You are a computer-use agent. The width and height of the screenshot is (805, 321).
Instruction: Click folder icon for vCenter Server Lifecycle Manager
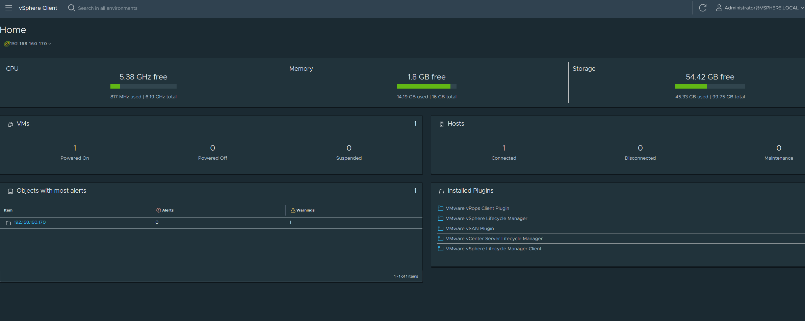(x=440, y=238)
